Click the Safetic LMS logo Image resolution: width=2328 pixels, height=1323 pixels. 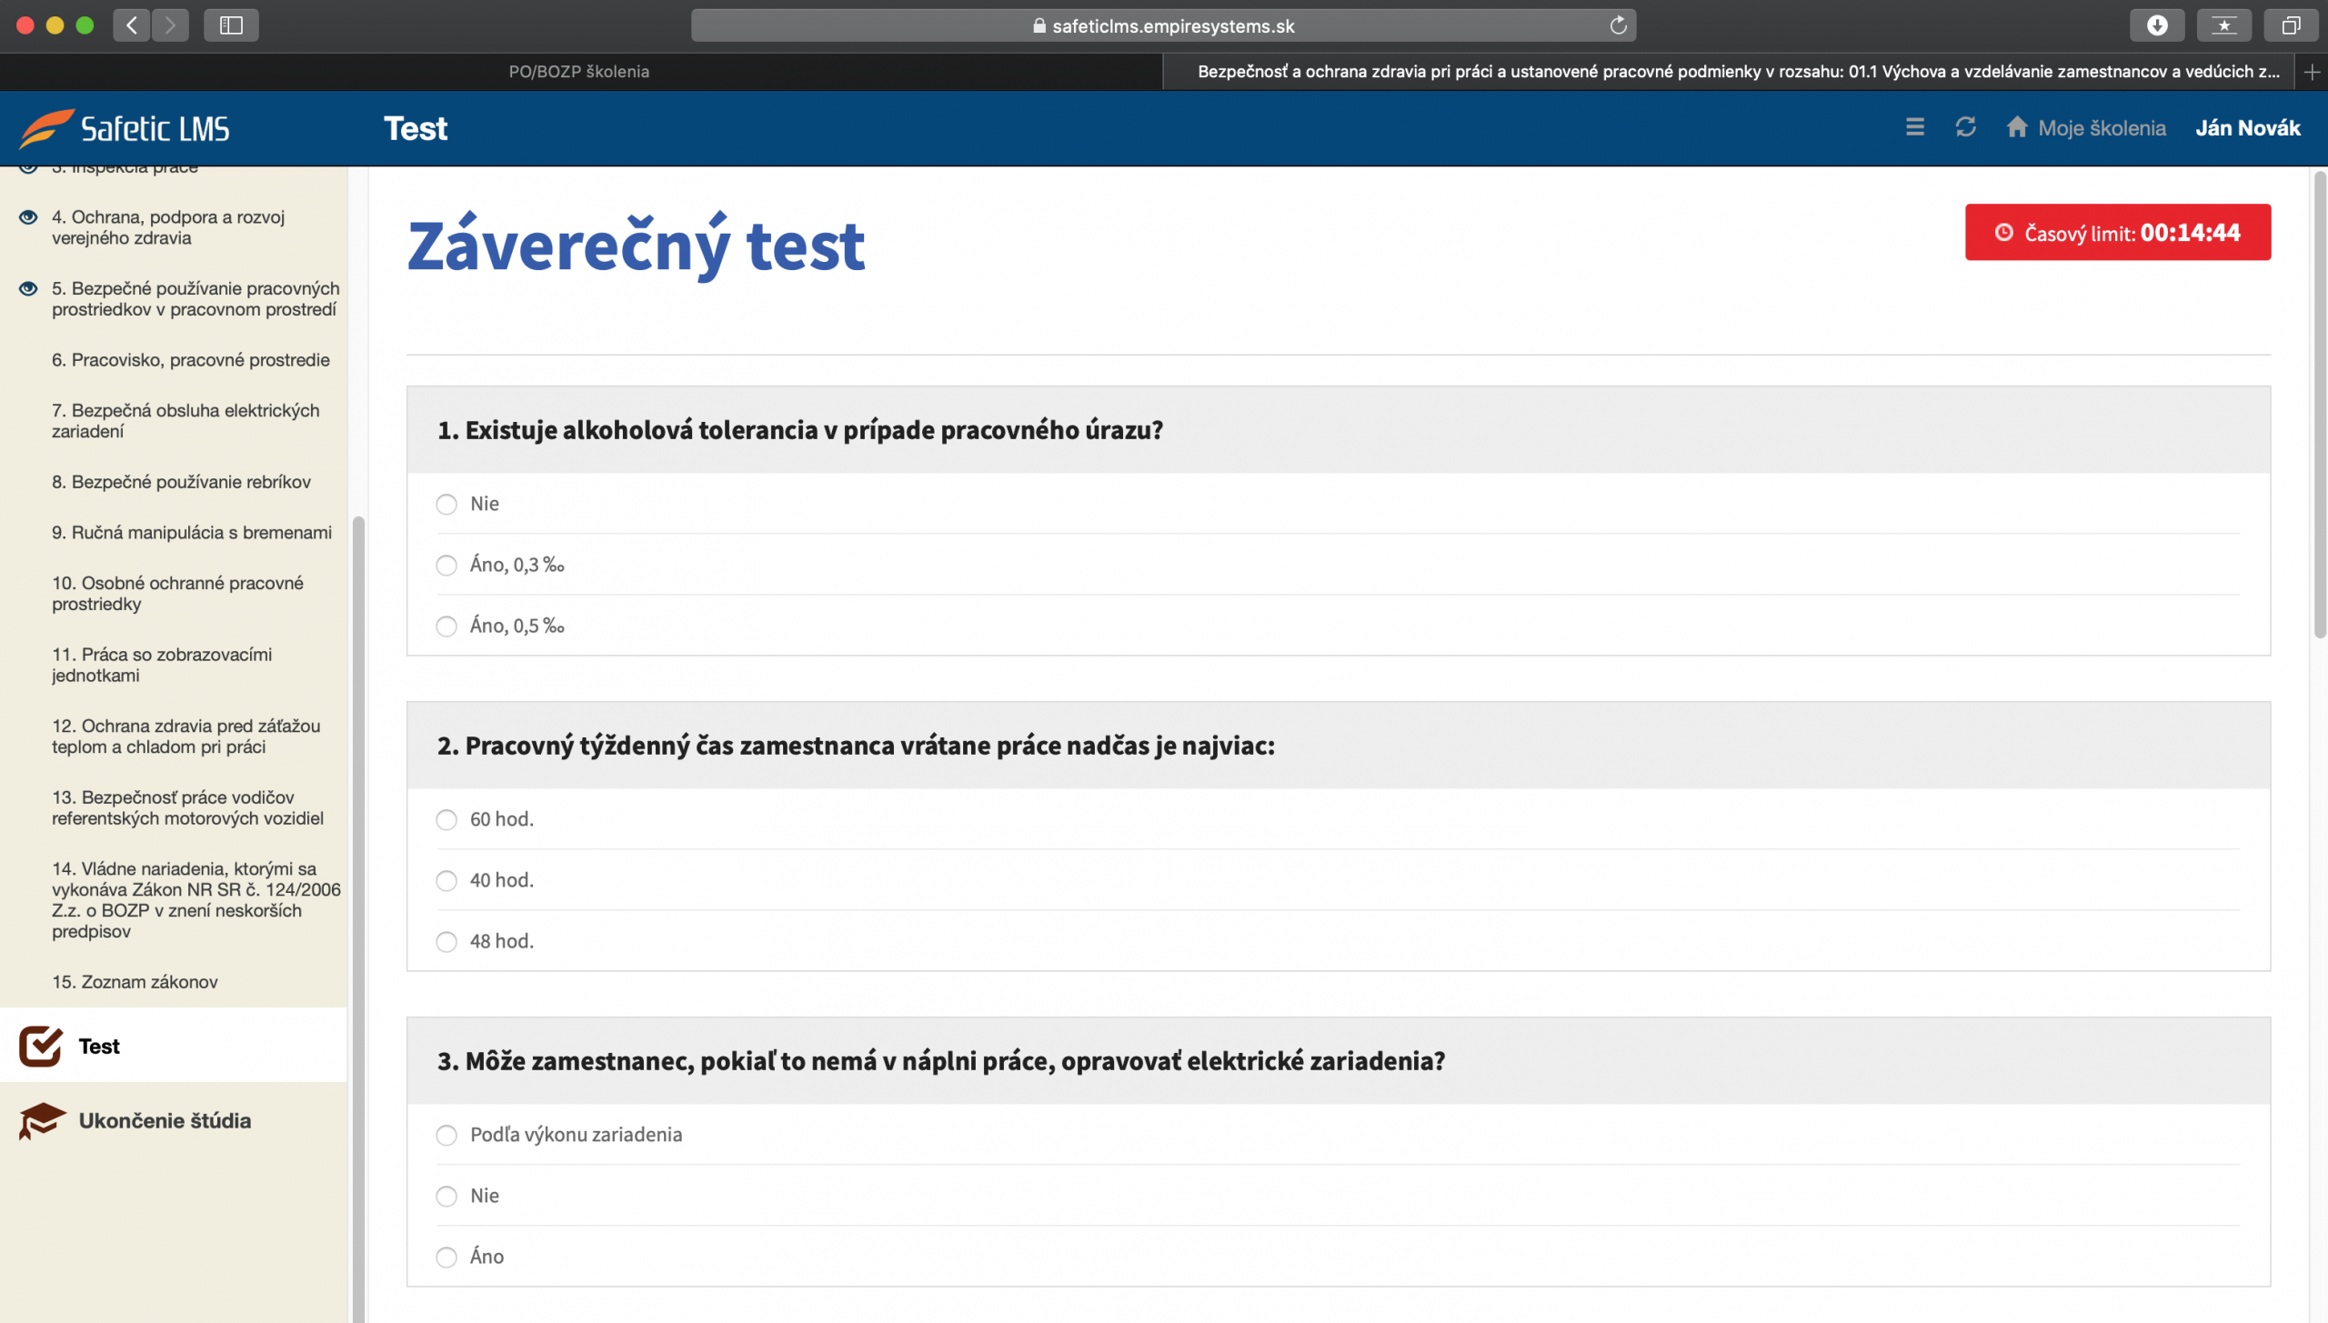(125, 128)
